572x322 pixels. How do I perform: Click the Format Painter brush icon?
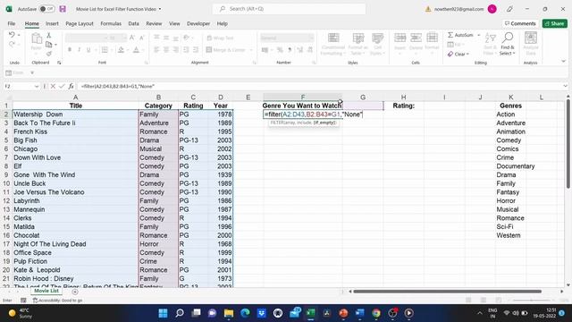click(x=49, y=54)
